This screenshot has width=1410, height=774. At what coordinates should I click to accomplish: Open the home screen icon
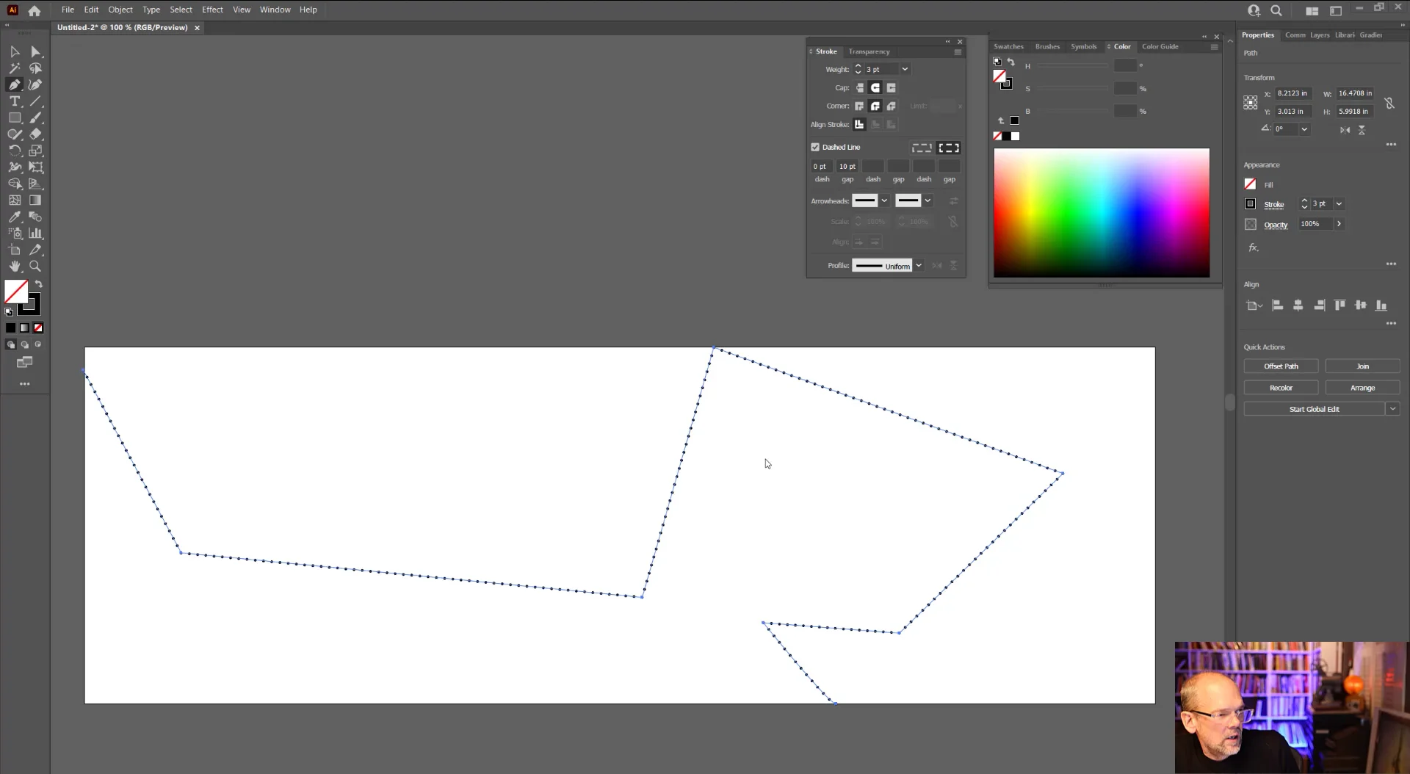pos(34,10)
